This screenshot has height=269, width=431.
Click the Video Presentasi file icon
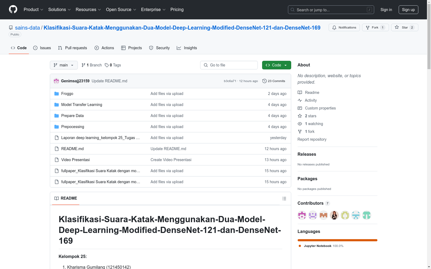tap(57, 160)
